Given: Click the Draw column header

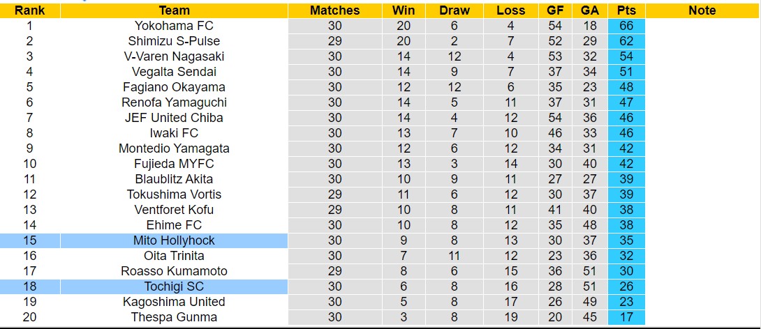Looking at the screenshot, I should coord(455,10).
